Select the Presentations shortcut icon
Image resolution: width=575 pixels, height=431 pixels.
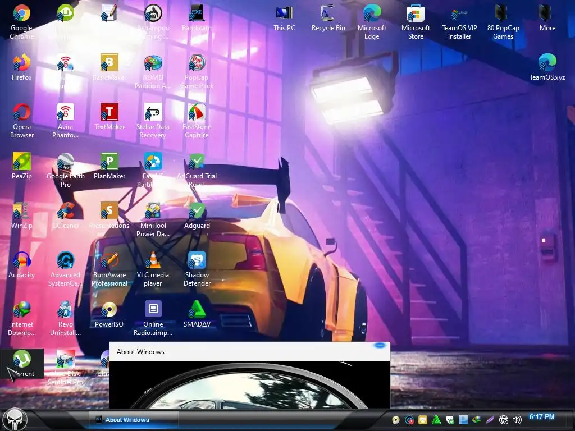pyautogui.click(x=109, y=211)
